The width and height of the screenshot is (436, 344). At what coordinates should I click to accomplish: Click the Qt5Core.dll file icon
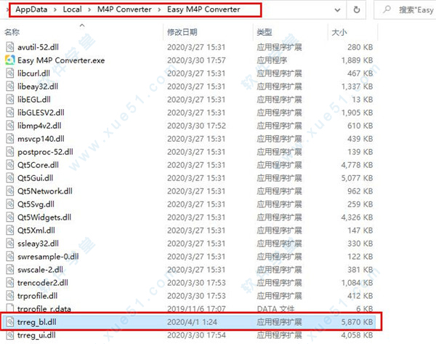[10, 164]
